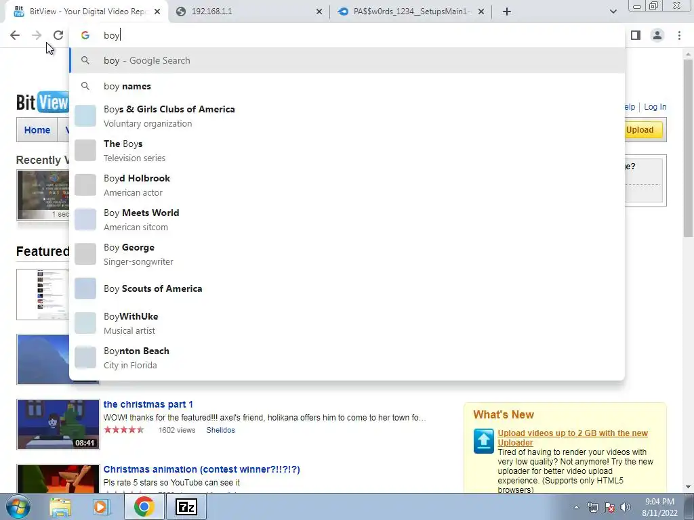The height and width of the screenshot is (520, 694).
Task: Open the side panel icon in Chrome toolbar
Action: point(636,35)
